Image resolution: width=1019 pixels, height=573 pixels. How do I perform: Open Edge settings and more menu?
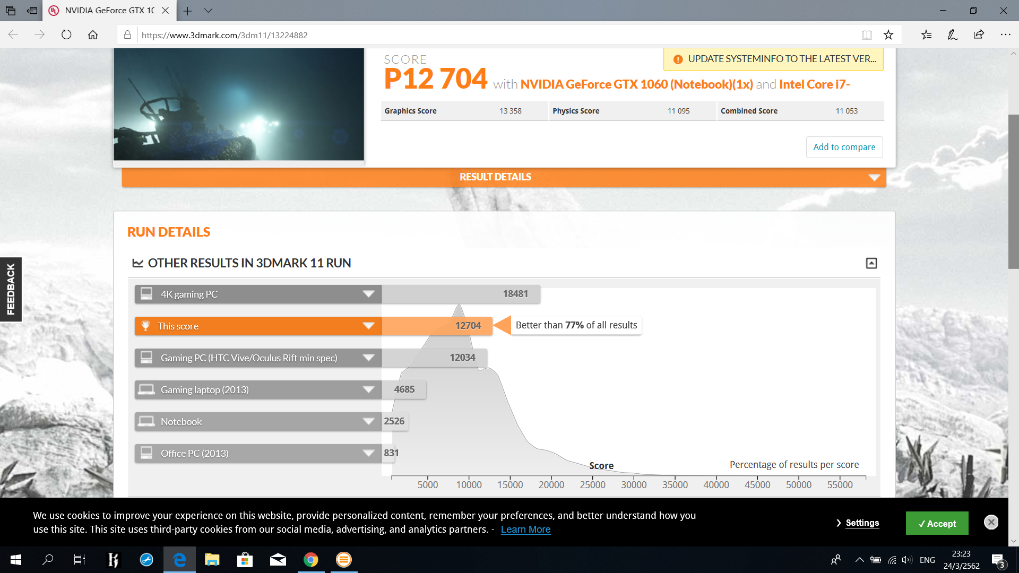click(x=1005, y=35)
